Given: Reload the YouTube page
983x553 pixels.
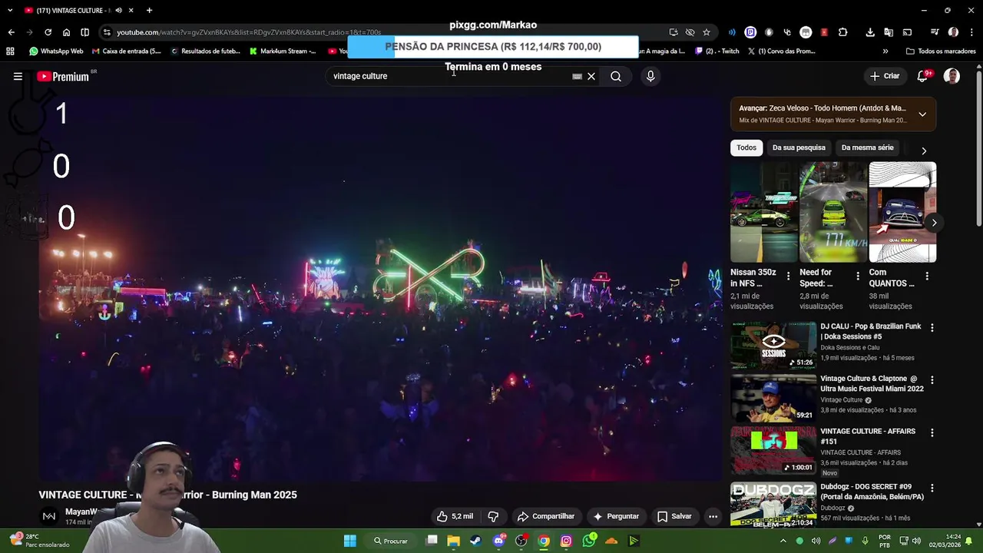Looking at the screenshot, I should (48, 32).
